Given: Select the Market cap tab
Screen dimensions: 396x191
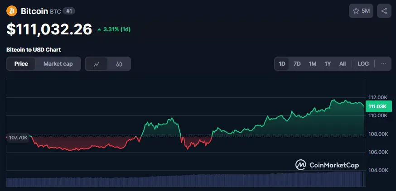Looking at the screenshot, I should point(58,64).
